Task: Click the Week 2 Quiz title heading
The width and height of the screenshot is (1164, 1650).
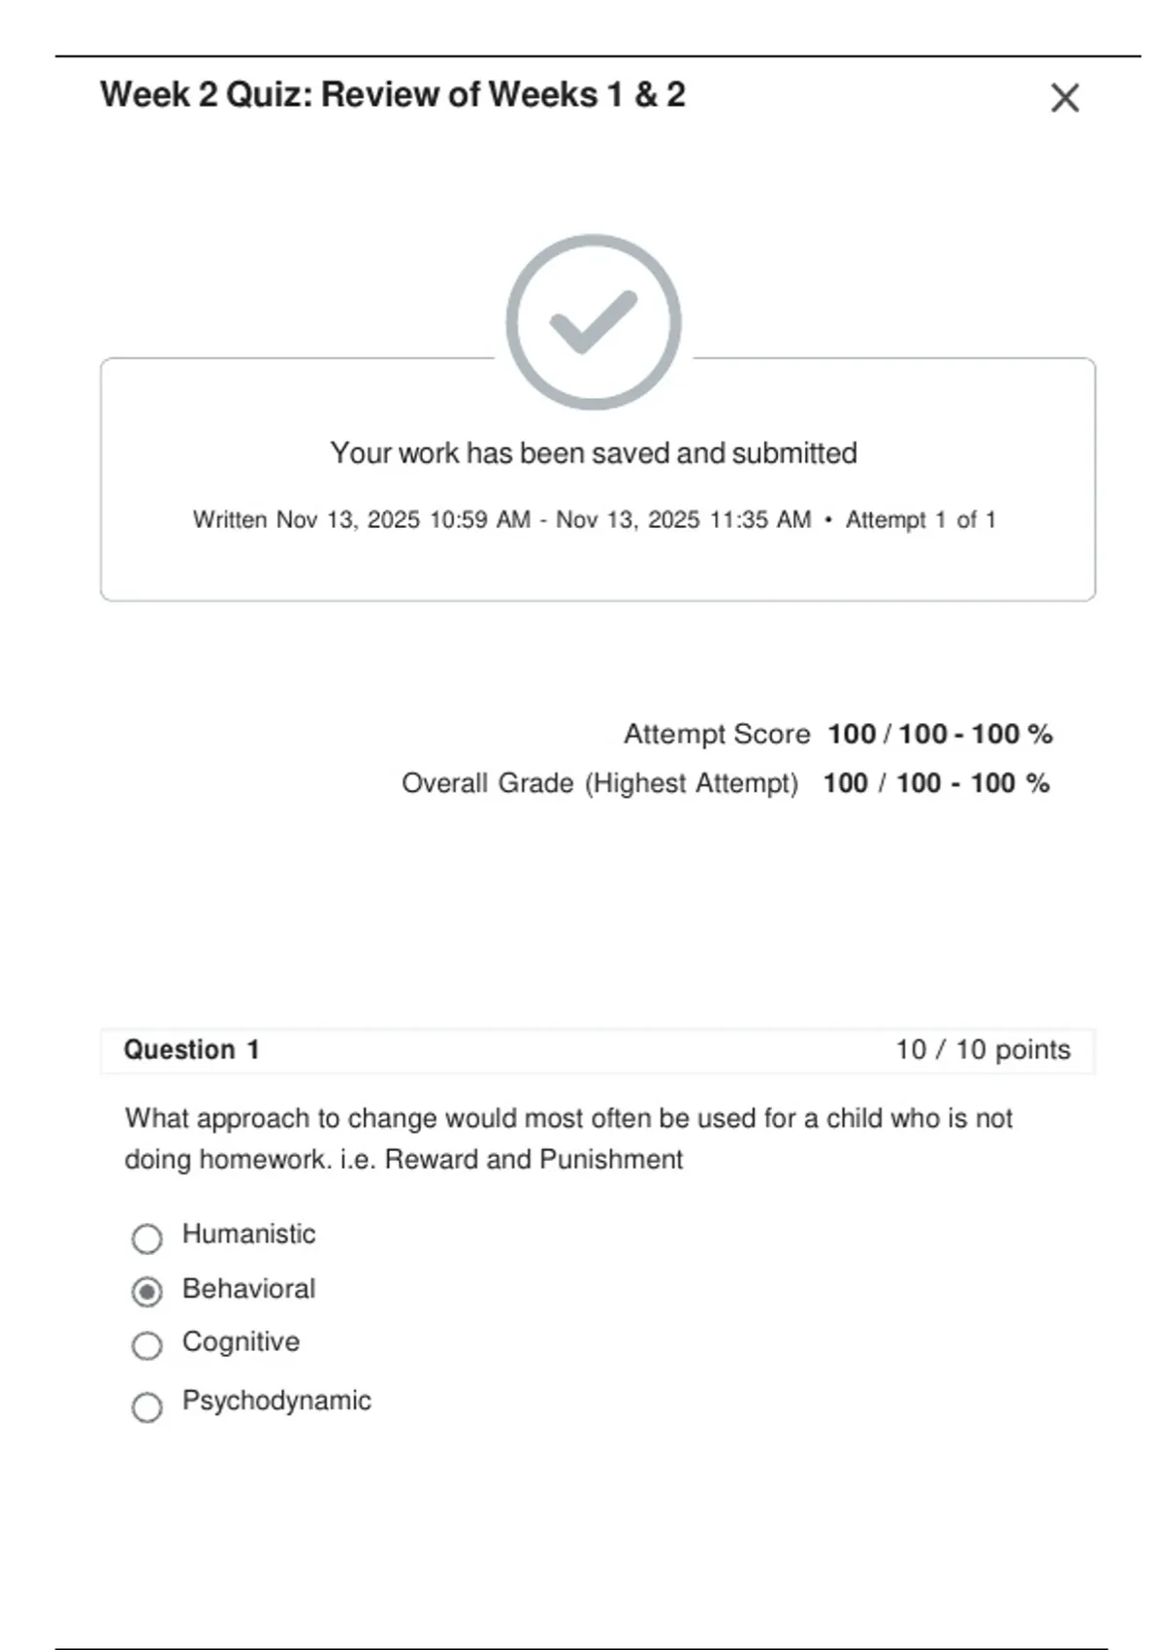Action: point(393,95)
